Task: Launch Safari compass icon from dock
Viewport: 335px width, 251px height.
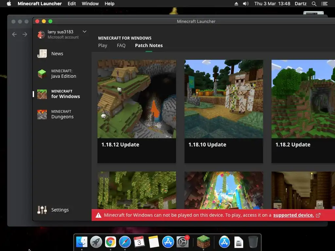Action: [x=125, y=242]
